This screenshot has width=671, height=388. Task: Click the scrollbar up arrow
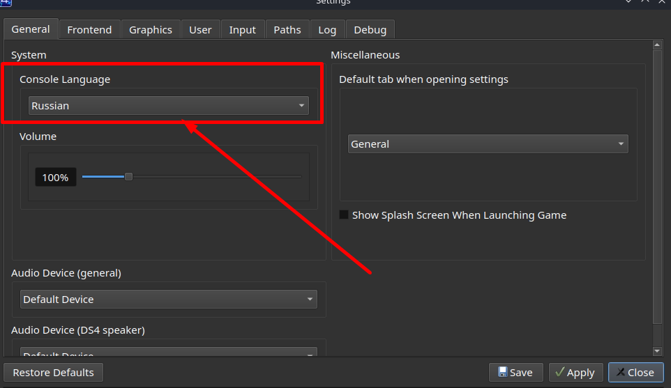[657, 46]
